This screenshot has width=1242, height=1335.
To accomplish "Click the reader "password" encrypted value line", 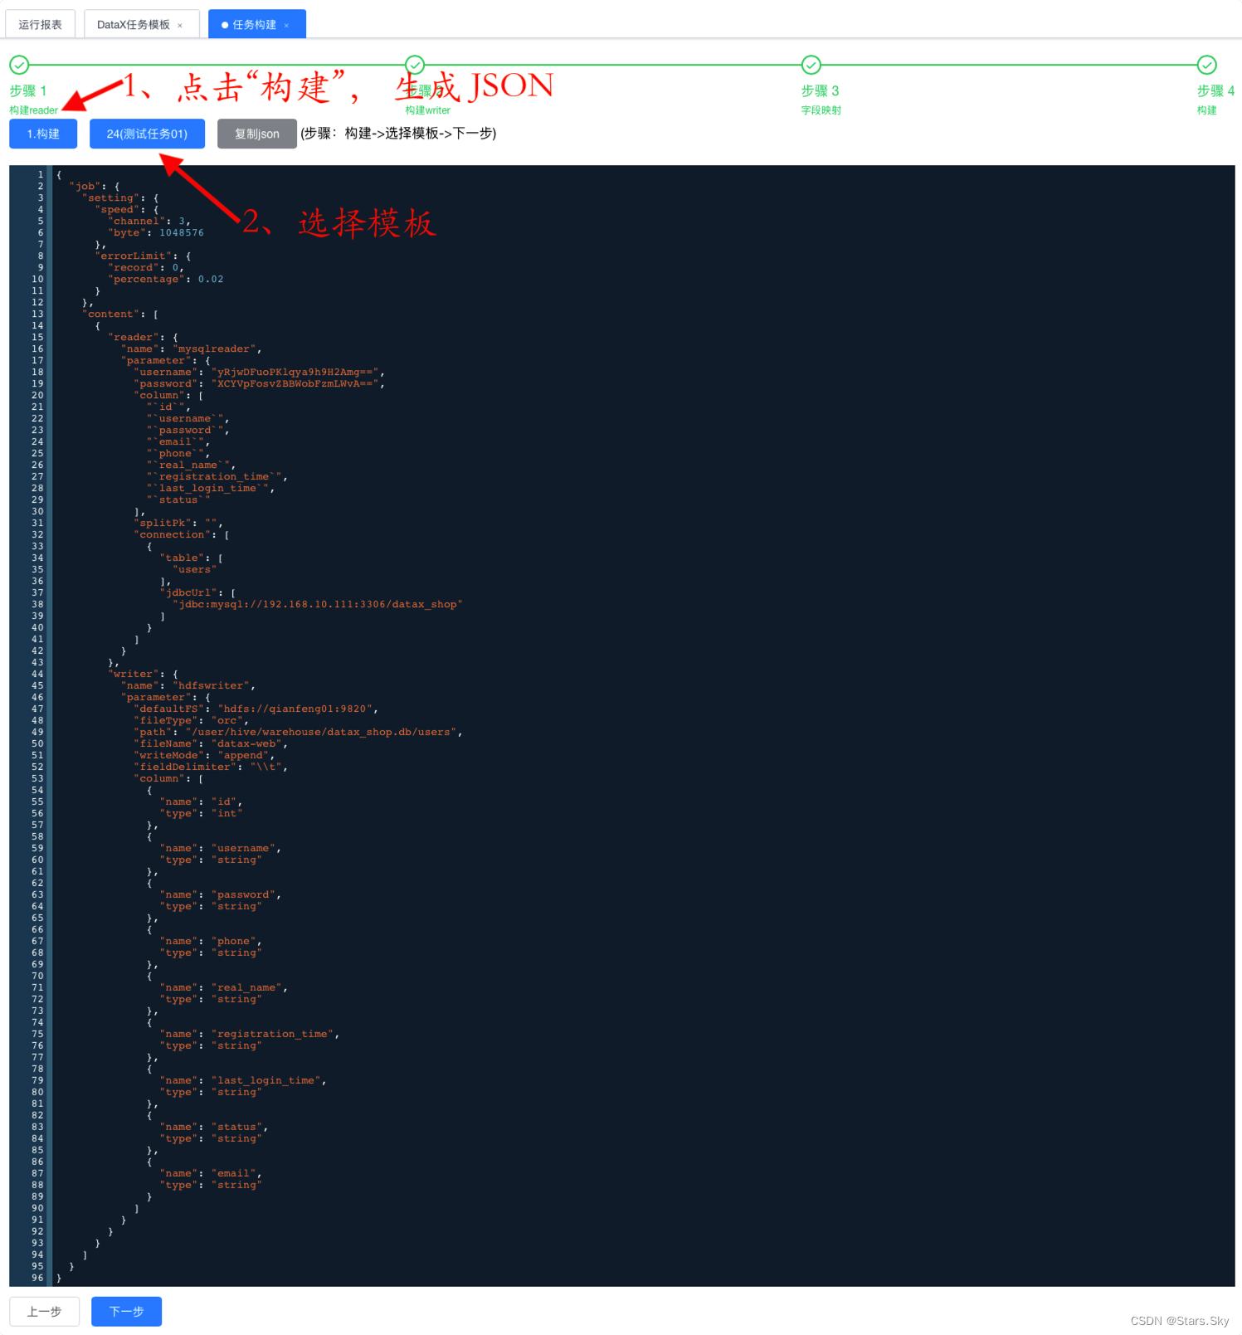I will coord(259,383).
